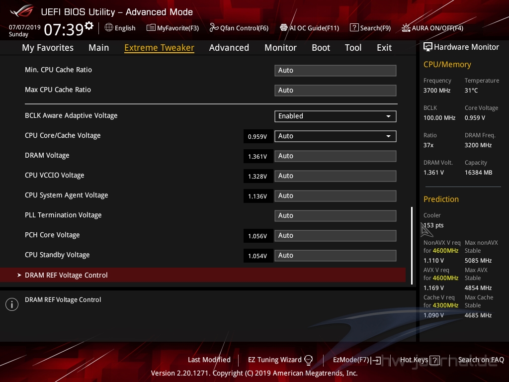Click the 153 pts cooler score
The height and width of the screenshot is (382, 509).
[433, 225]
